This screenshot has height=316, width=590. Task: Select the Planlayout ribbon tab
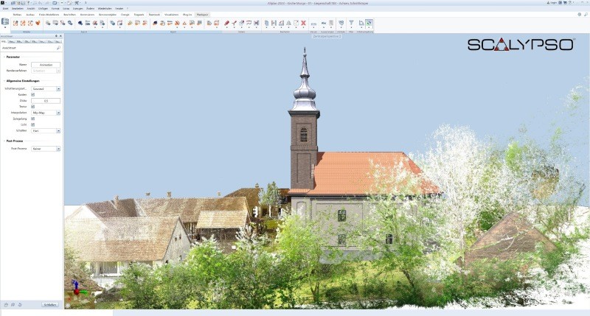coord(202,15)
